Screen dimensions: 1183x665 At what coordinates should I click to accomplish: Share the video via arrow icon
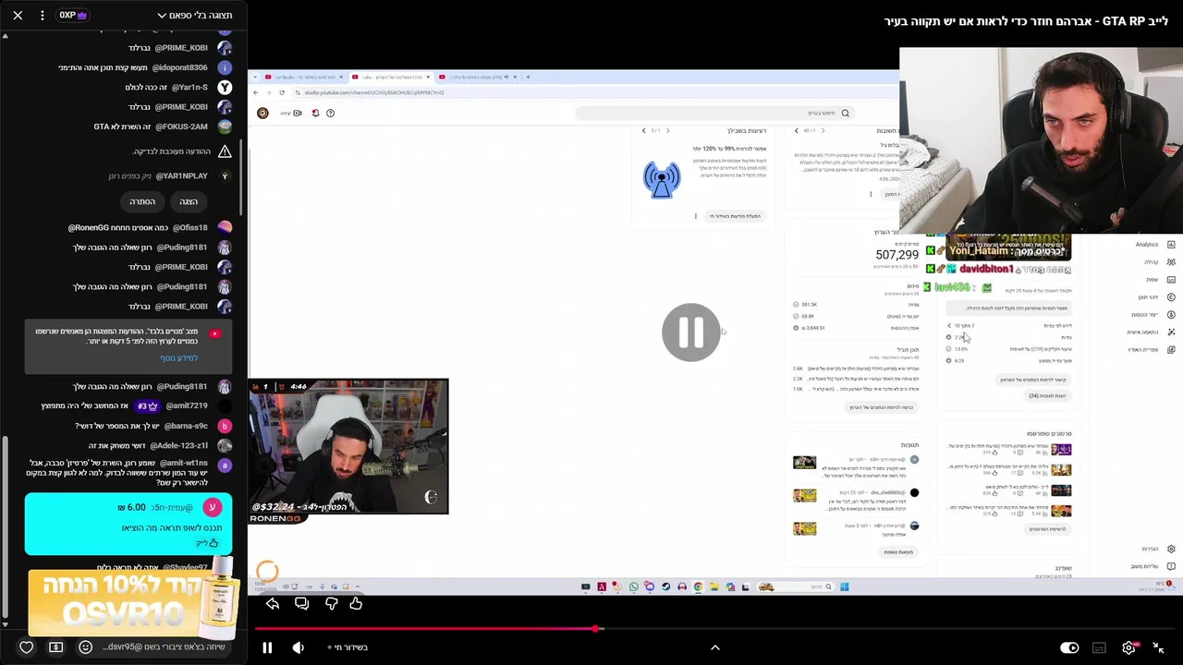273,604
